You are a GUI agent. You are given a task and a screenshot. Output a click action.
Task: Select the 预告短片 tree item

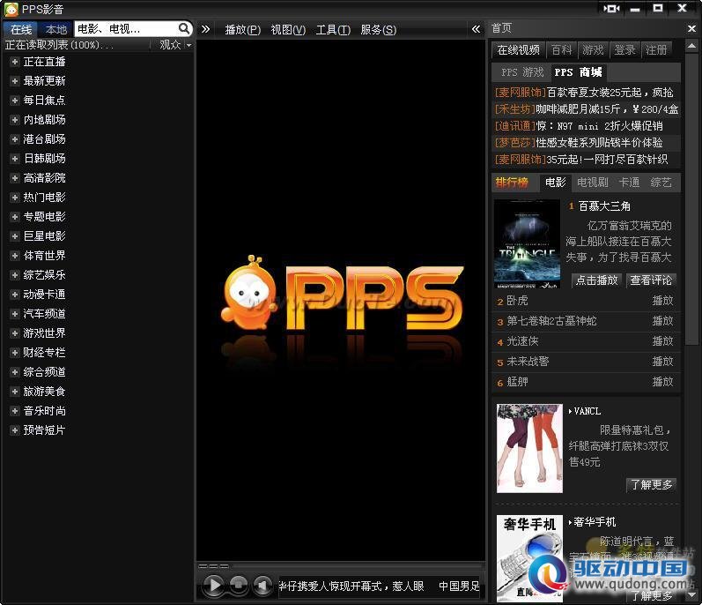pyautogui.click(x=44, y=430)
